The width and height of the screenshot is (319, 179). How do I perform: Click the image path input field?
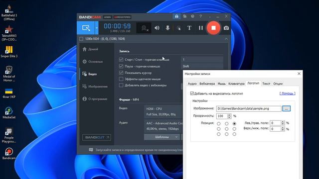click(x=249, y=108)
